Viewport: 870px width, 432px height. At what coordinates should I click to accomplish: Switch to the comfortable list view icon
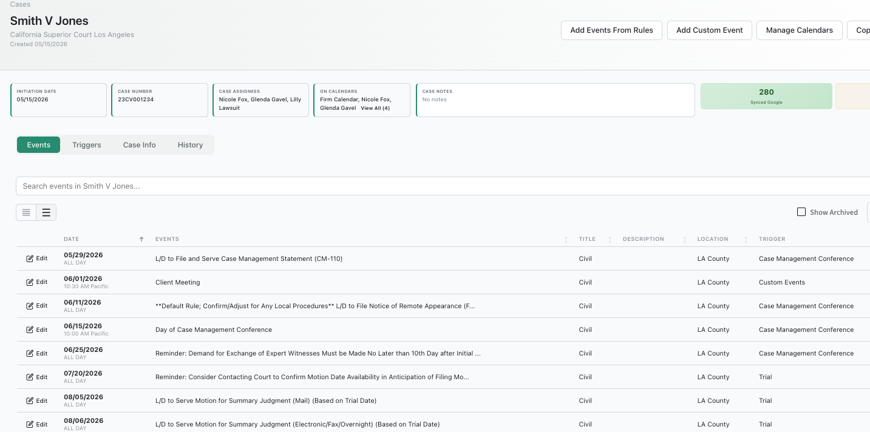point(46,212)
